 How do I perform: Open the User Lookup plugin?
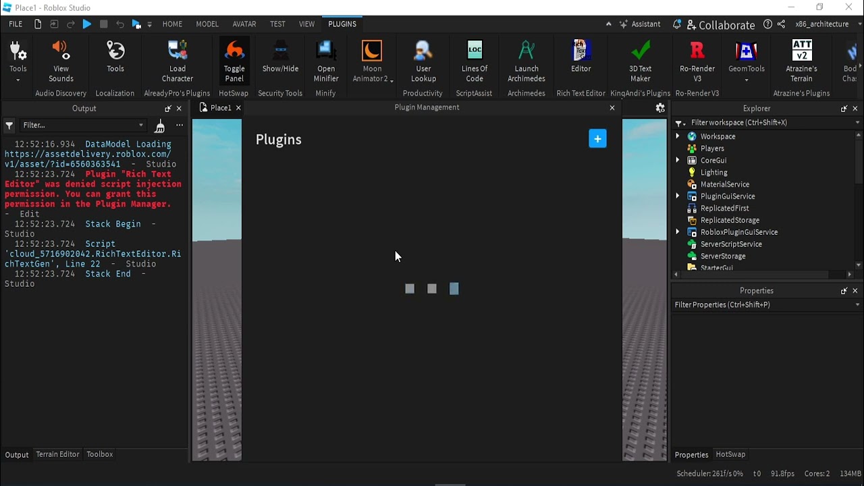(423, 61)
